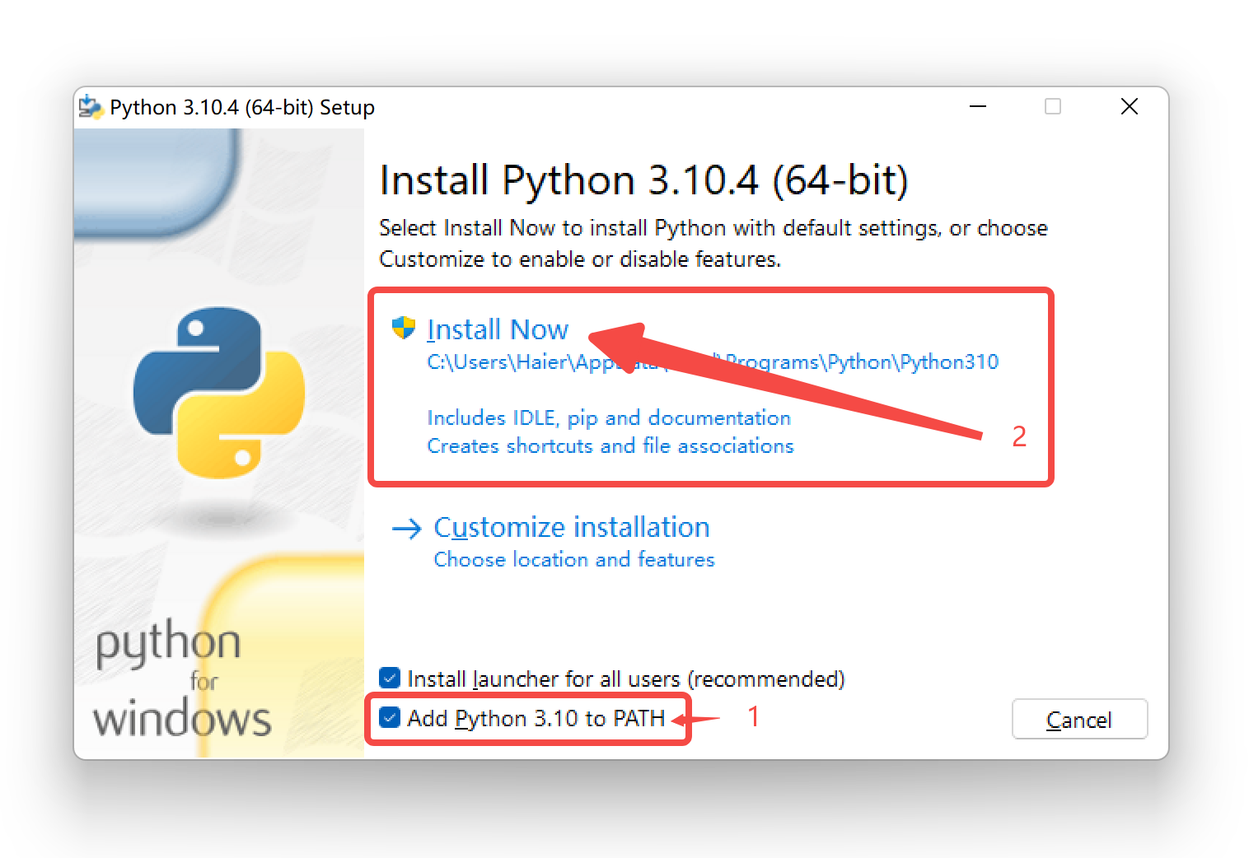The image size is (1249, 858).
Task: Click the blue and yellow Python logo
Action: (x=219, y=392)
